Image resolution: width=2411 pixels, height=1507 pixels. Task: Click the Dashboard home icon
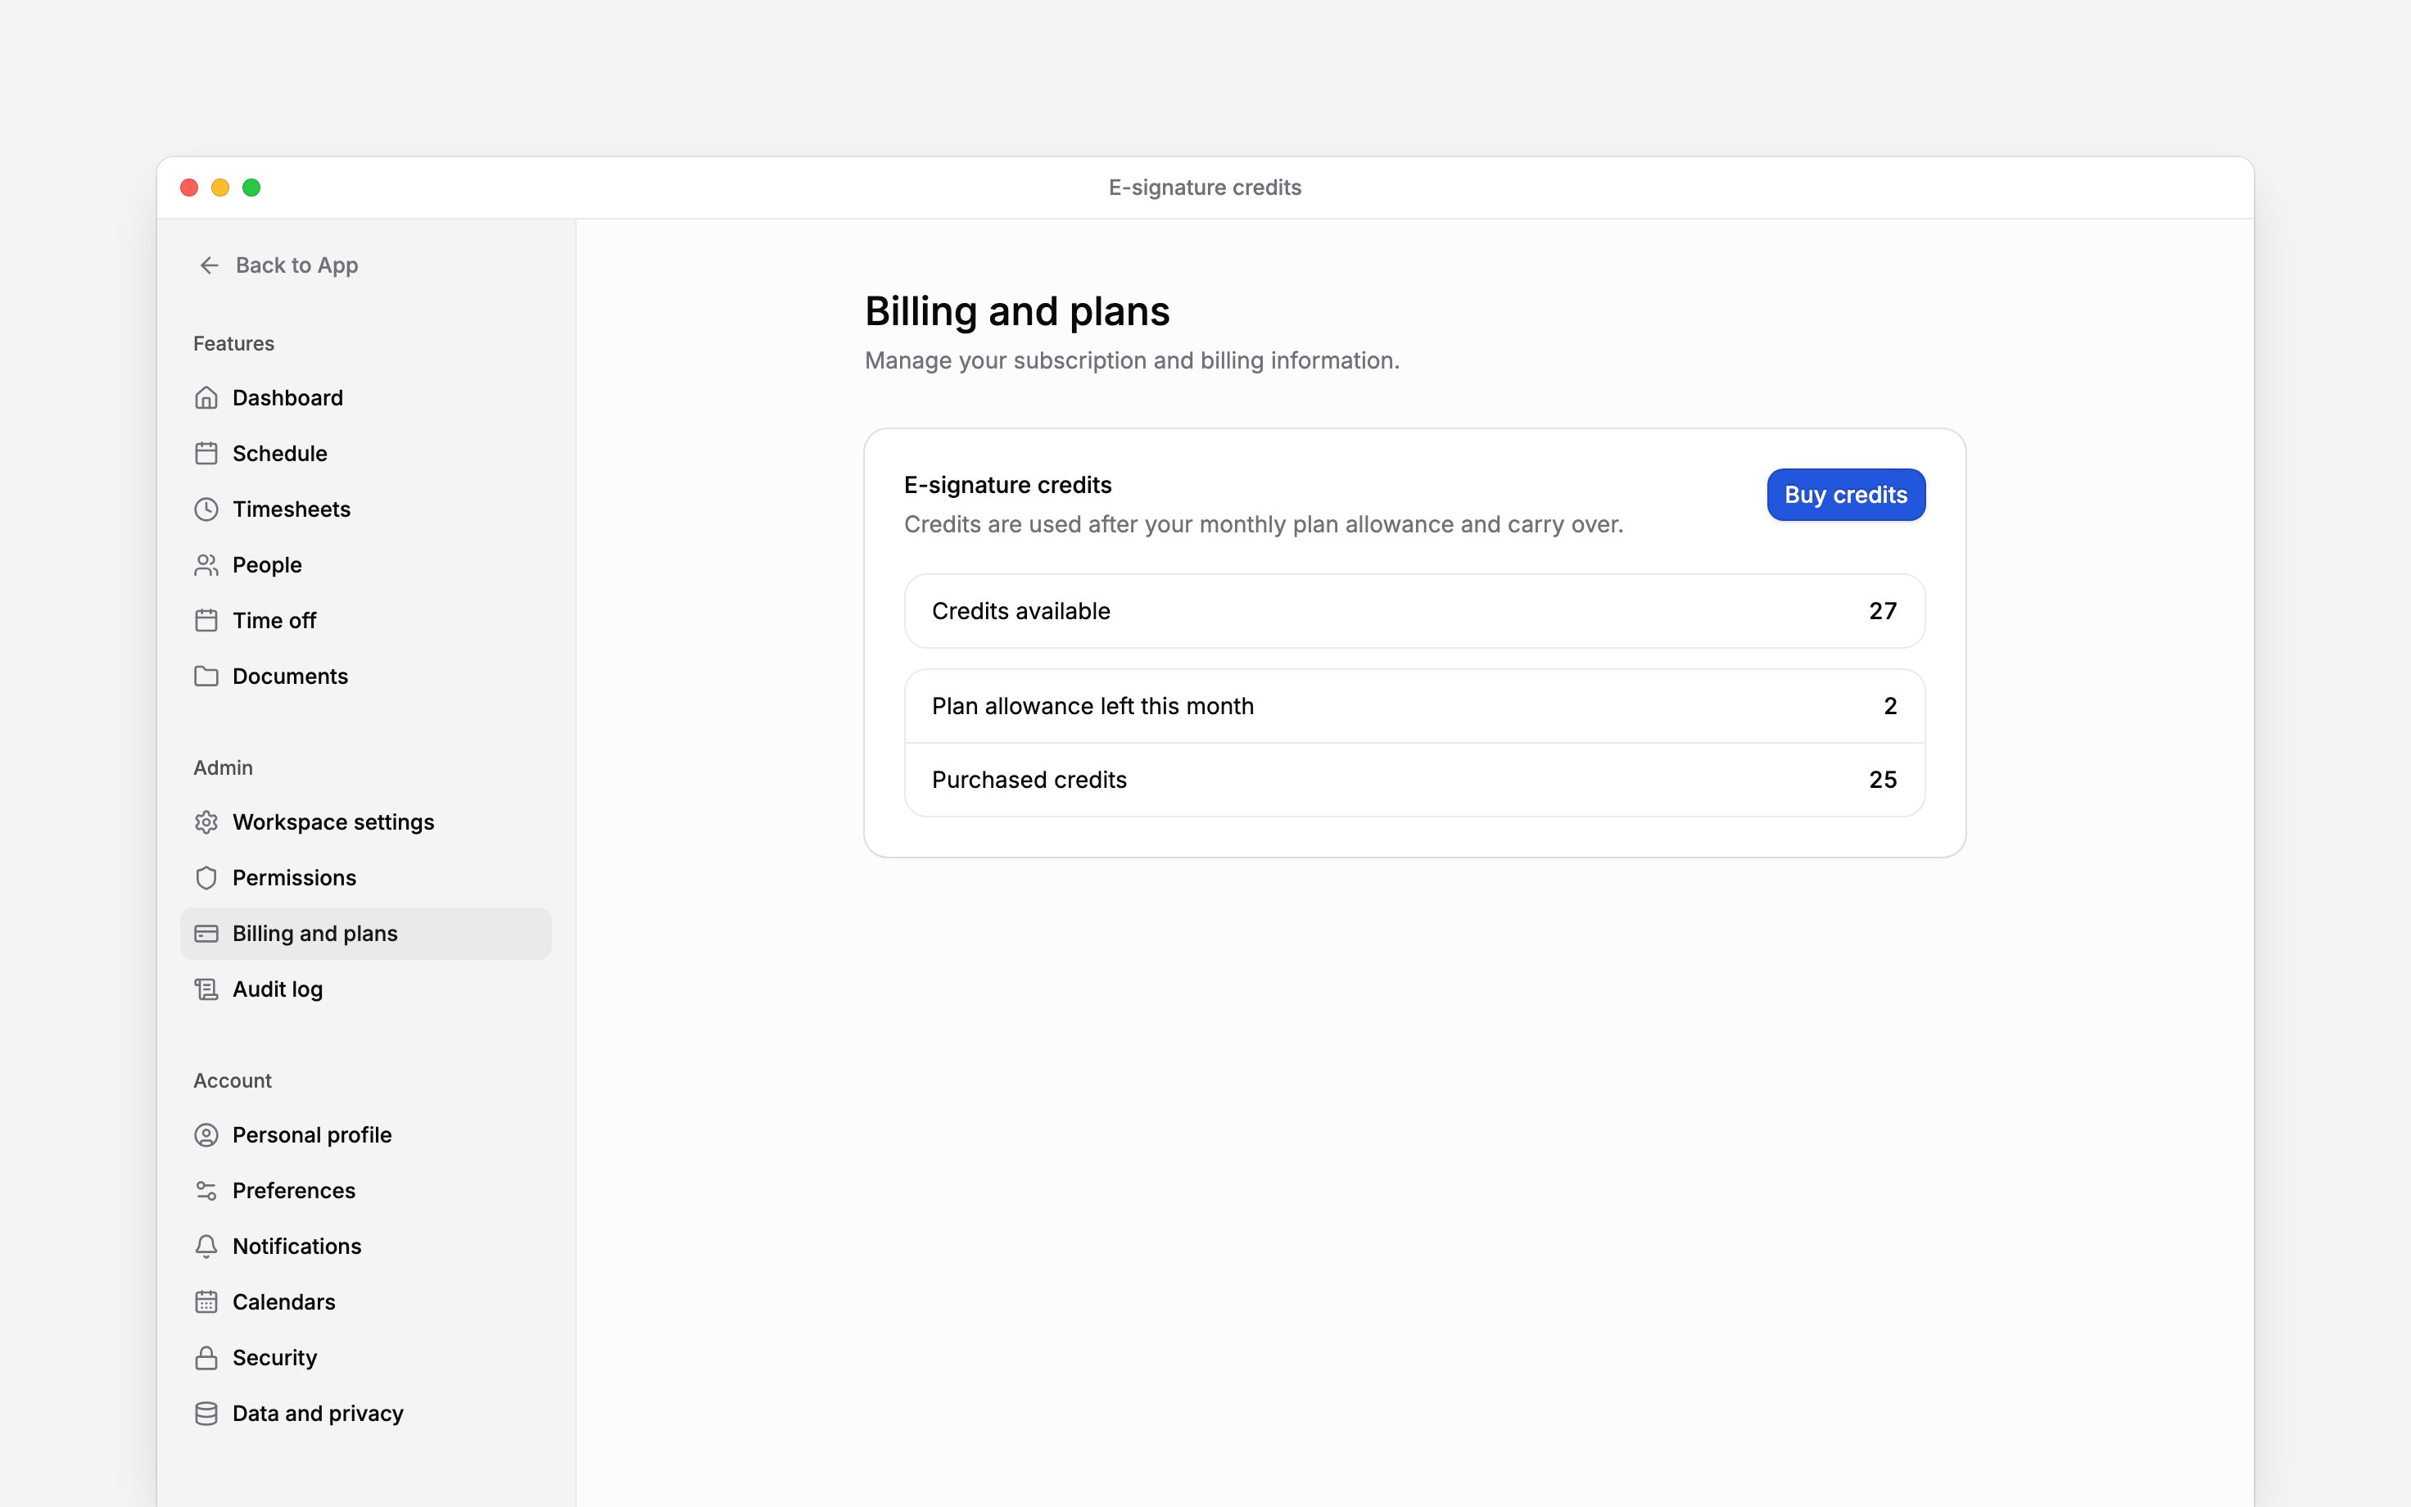[x=206, y=398]
